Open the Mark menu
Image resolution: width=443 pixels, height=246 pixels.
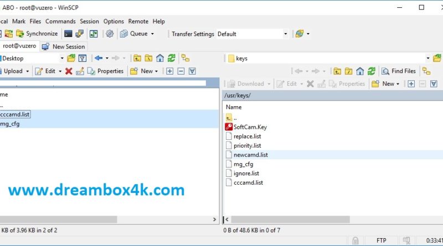point(19,22)
